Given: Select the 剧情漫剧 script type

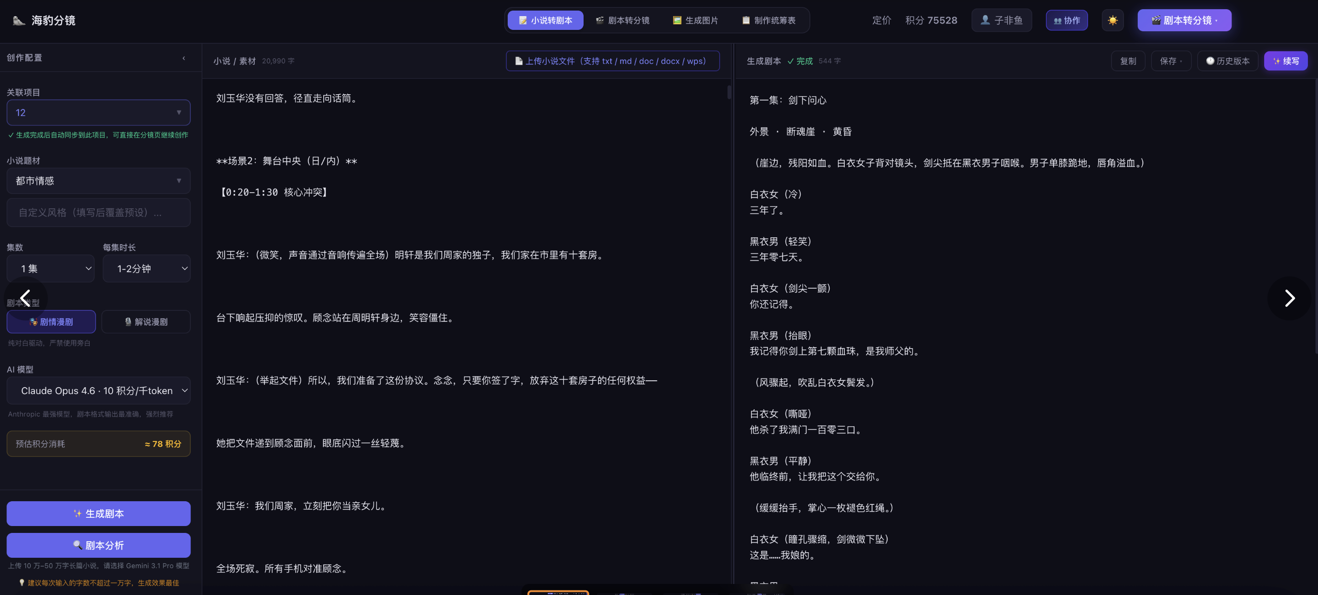Looking at the screenshot, I should (x=51, y=322).
